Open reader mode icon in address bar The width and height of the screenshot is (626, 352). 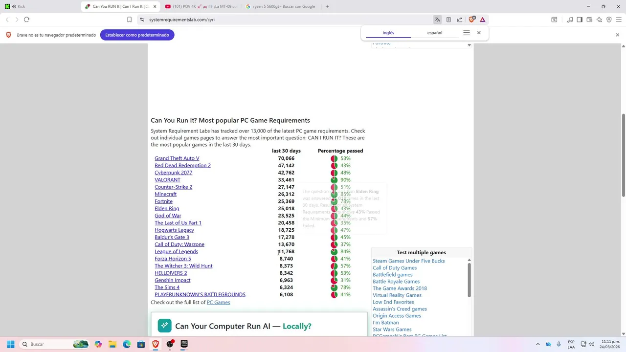[448, 20]
